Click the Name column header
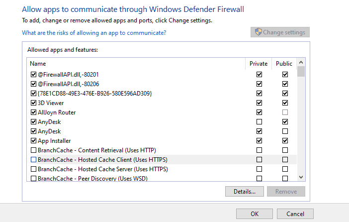 point(136,64)
